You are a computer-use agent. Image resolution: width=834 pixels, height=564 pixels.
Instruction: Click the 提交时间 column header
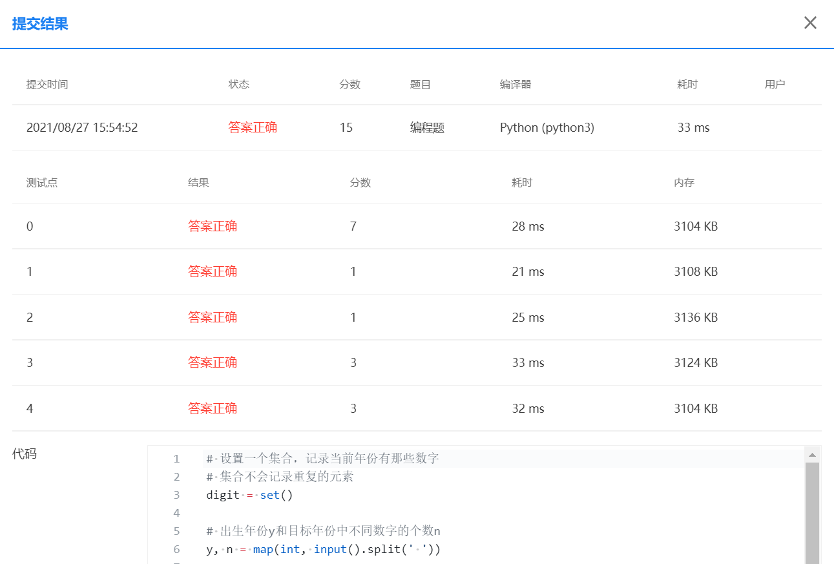tap(47, 85)
